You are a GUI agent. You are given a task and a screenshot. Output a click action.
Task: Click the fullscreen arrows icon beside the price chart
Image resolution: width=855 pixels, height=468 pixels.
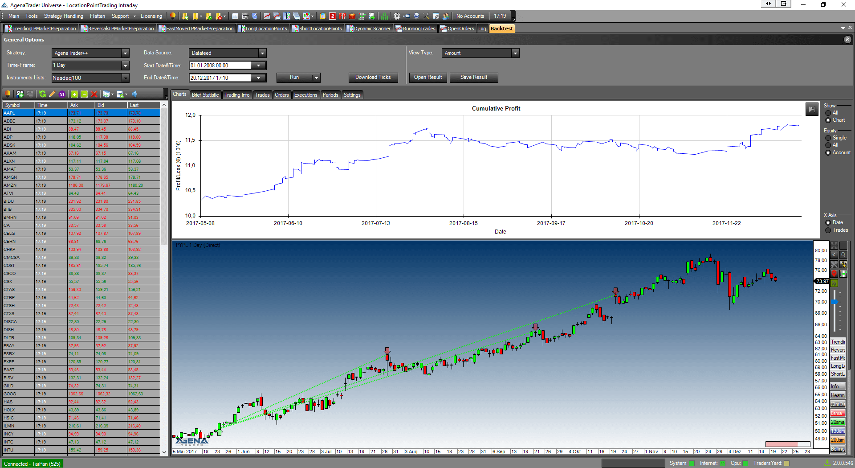point(834,246)
